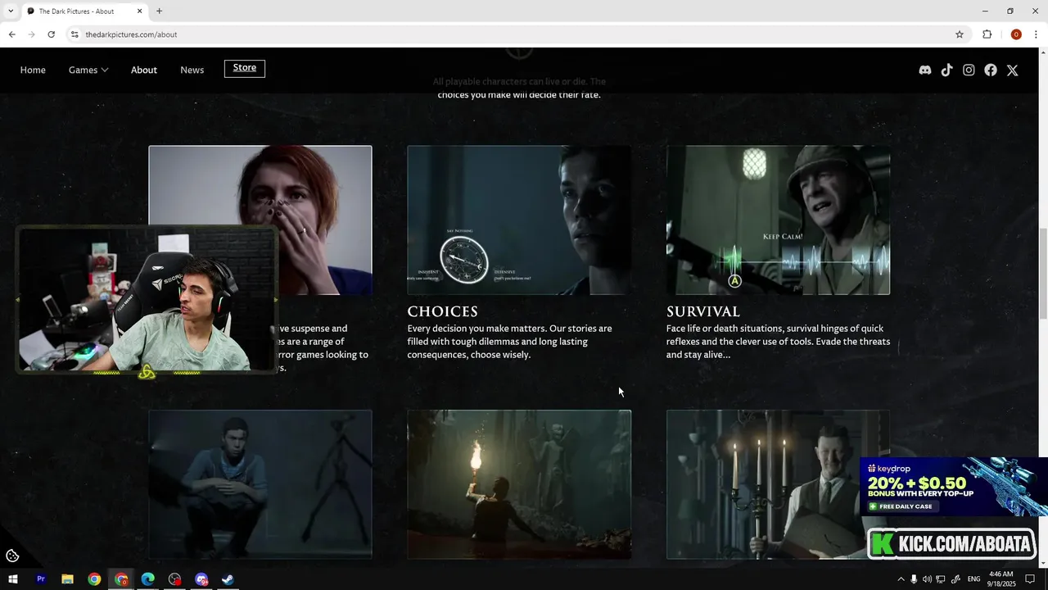
Task: Open the News page
Action: click(x=192, y=70)
